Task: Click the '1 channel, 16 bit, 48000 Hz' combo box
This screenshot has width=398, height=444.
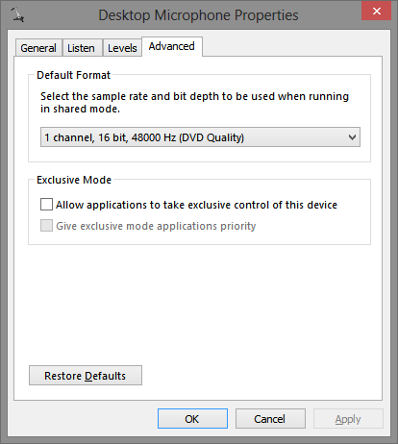Action: coord(200,137)
